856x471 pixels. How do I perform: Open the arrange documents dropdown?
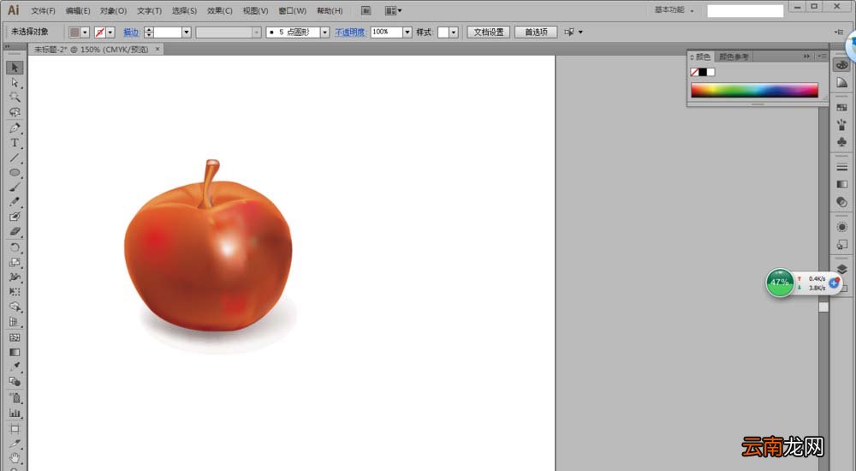(394, 10)
